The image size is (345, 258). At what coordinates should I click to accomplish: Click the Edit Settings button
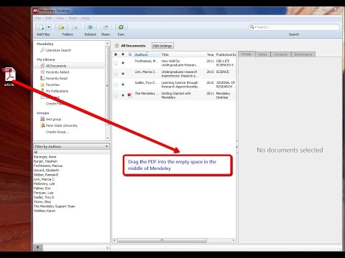click(162, 46)
